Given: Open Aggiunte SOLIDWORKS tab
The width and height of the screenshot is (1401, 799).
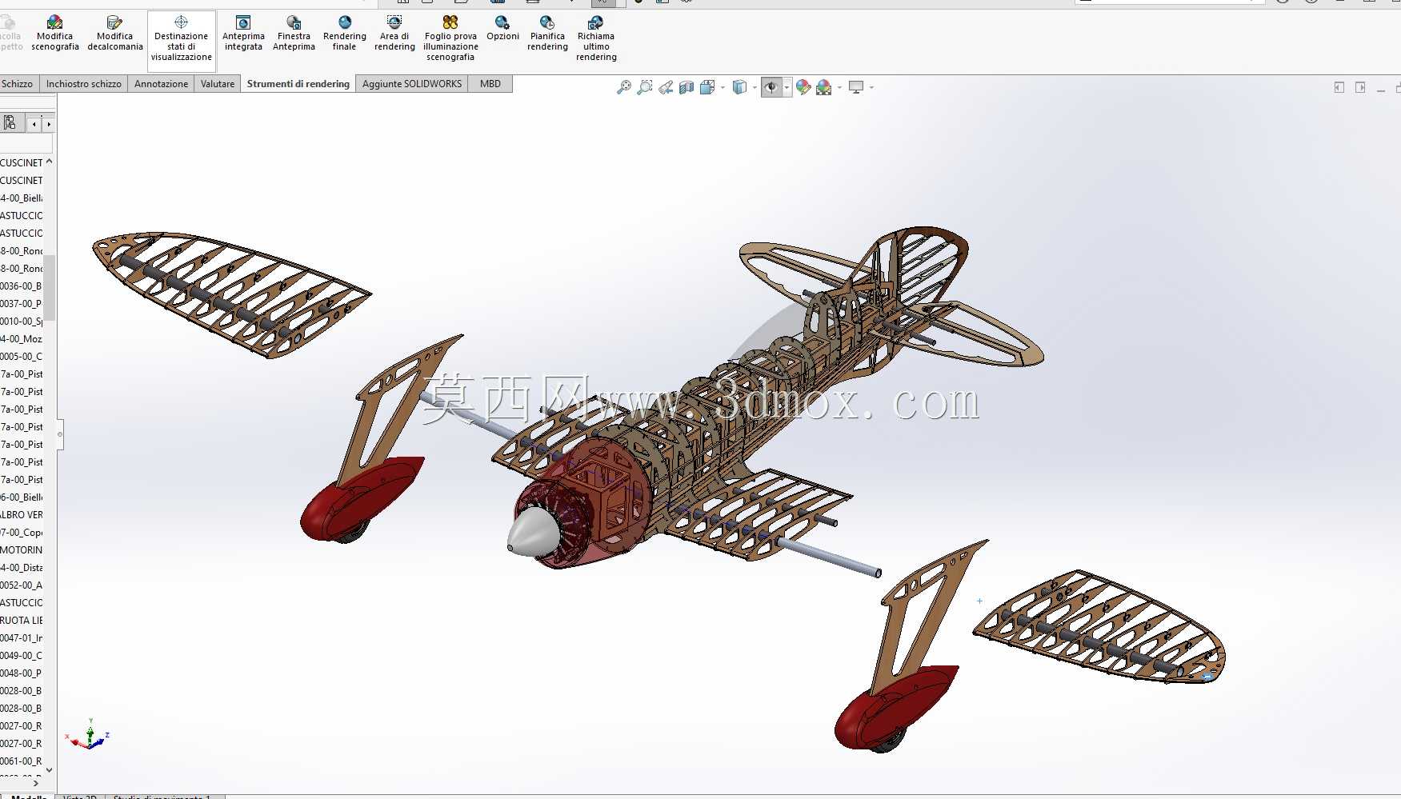Looking at the screenshot, I should pyautogui.click(x=412, y=84).
